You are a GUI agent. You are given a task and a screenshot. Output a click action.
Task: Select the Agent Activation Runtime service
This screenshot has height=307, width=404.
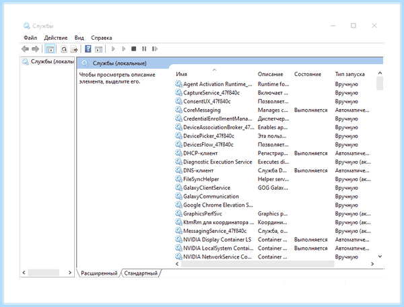(x=217, y=84)
